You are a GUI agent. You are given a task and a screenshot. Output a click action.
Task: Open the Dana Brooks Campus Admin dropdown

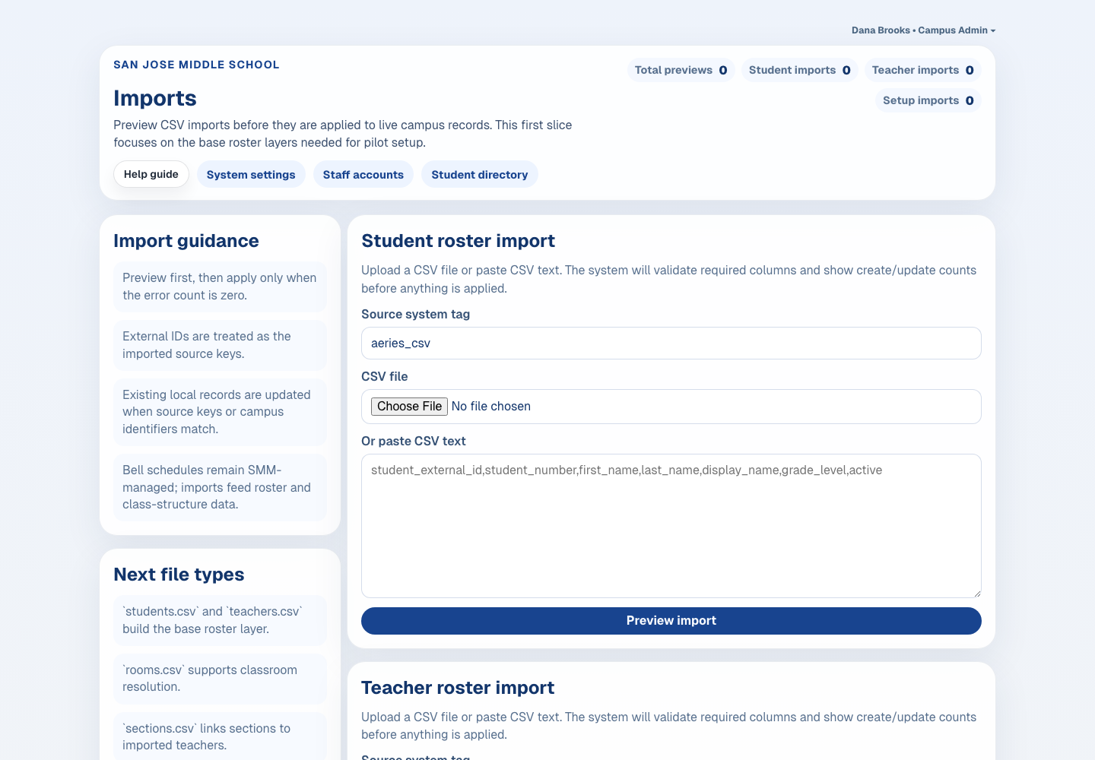[x=923, y=30]
